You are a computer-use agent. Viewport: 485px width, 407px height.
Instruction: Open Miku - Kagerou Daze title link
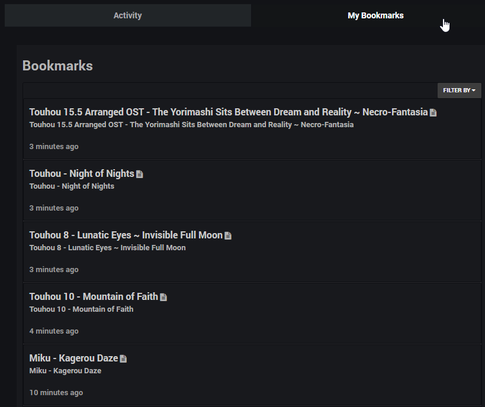pyautogui.click(x=73, y=358)
